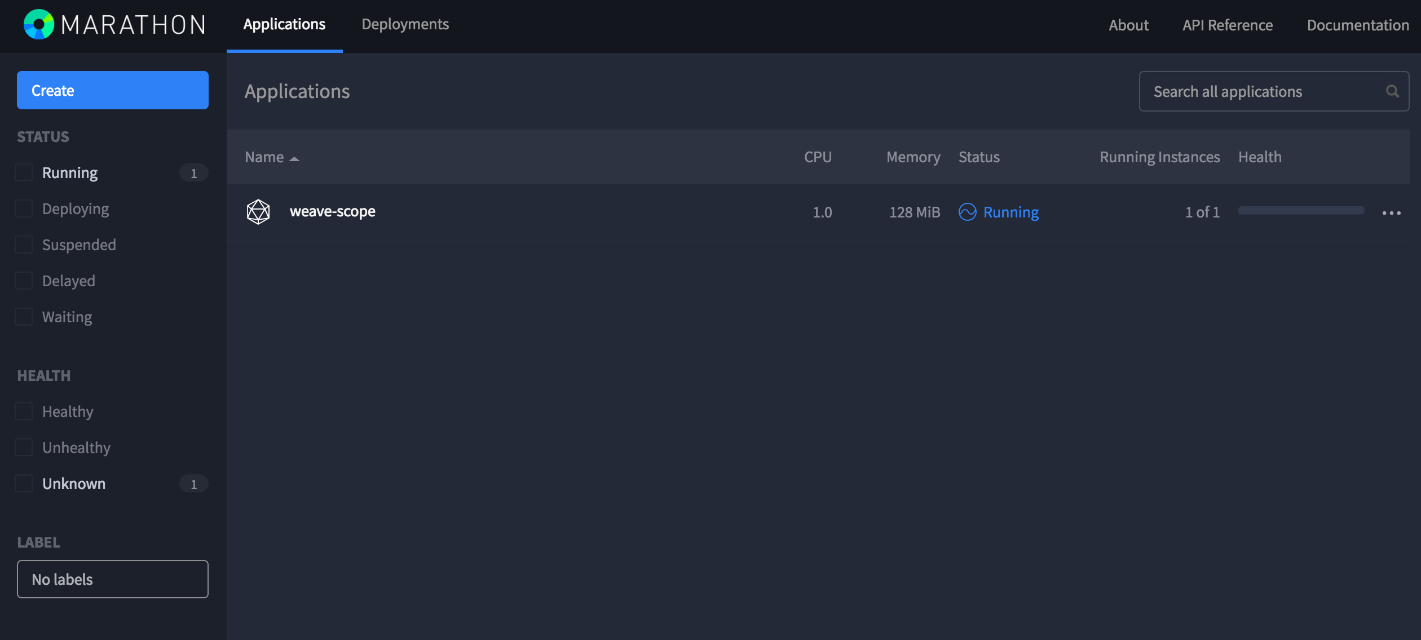Screen dimensions: 1421x640
Task: Click the Running status wave icon
Action: pyautogui.click(x=967, y=212)
